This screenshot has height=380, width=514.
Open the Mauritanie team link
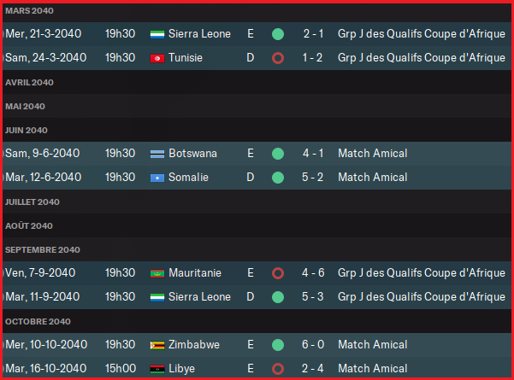[195, 273]
